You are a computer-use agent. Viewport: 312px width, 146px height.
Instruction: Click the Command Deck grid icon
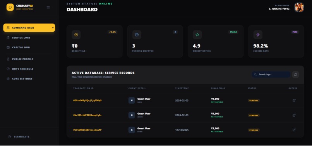(x=8, y=28)
